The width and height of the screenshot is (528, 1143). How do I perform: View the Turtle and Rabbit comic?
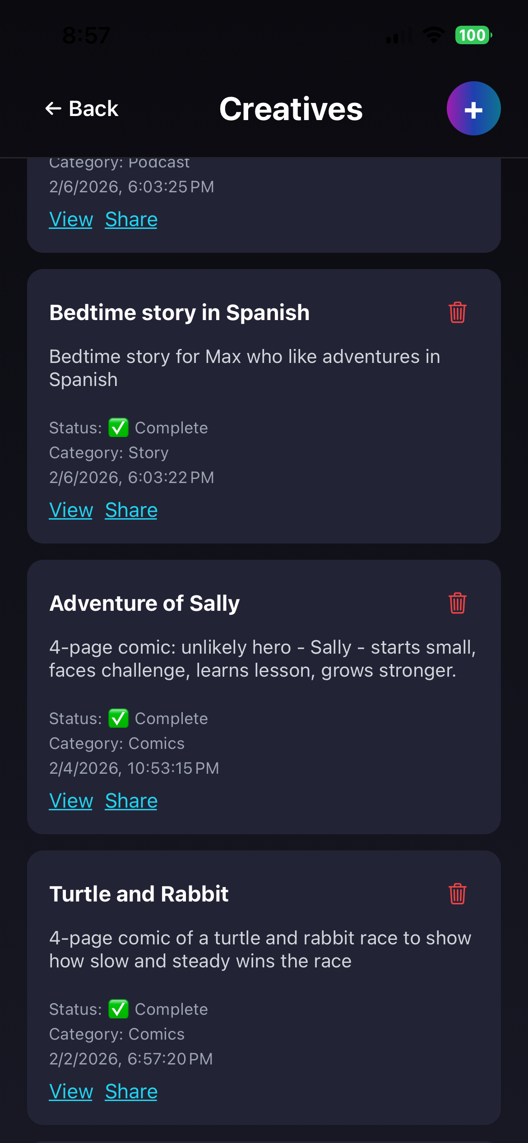[71, 1092]
